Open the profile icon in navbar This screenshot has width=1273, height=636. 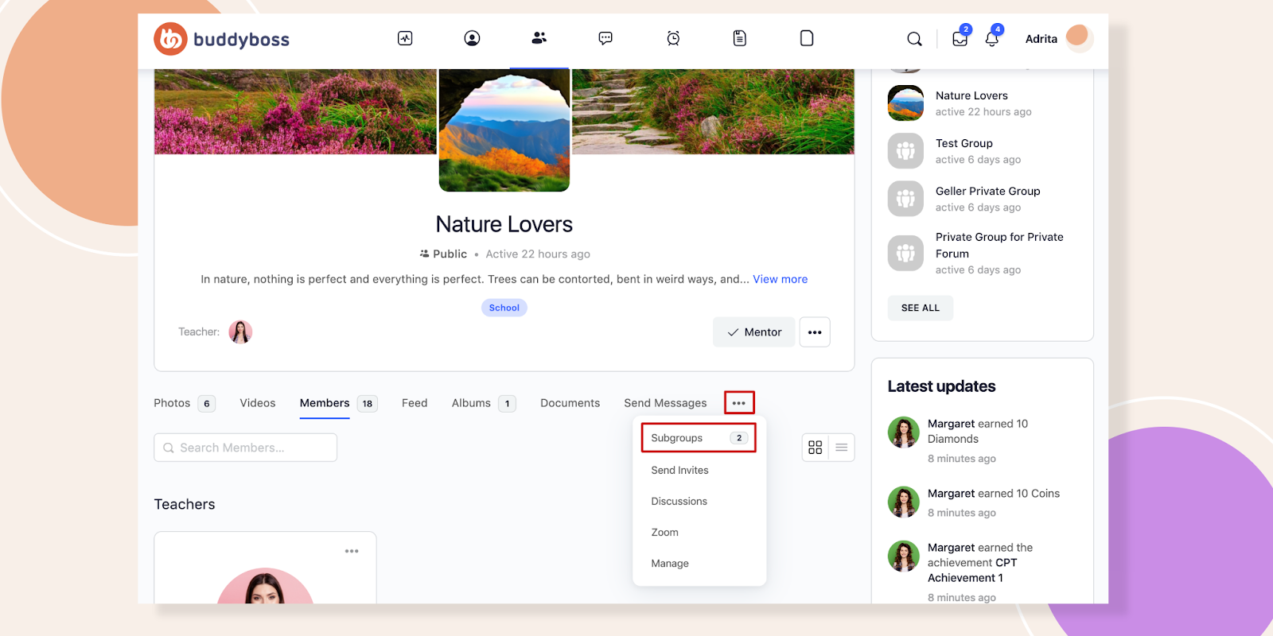tap(472, 38)
